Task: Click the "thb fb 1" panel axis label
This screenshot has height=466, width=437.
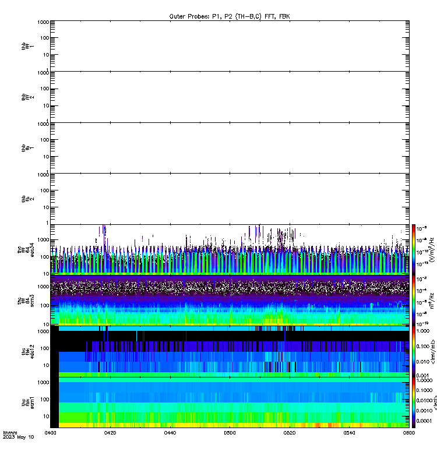Action: (27, 148)
